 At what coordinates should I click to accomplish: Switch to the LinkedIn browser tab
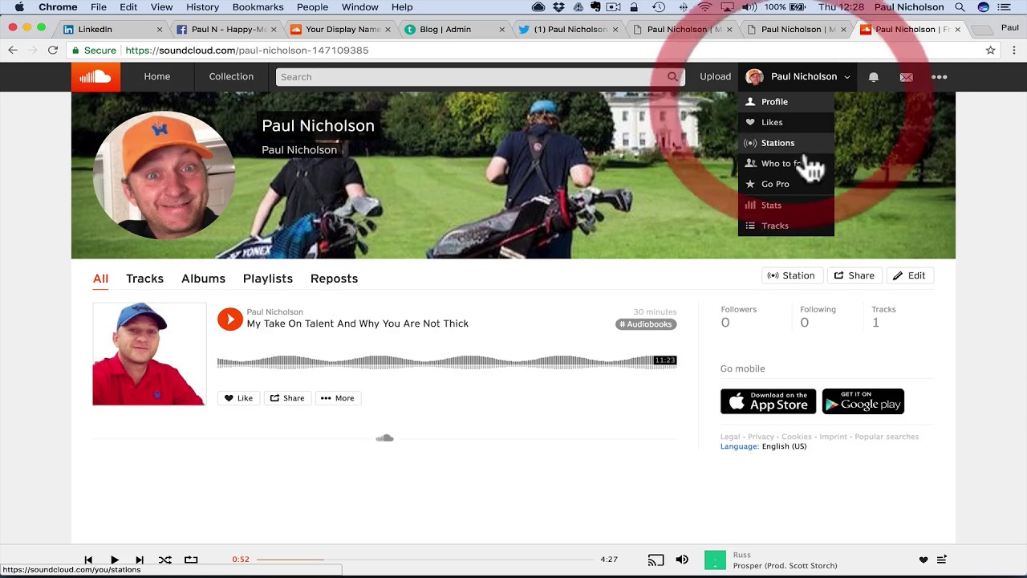(x=114, y=29)
